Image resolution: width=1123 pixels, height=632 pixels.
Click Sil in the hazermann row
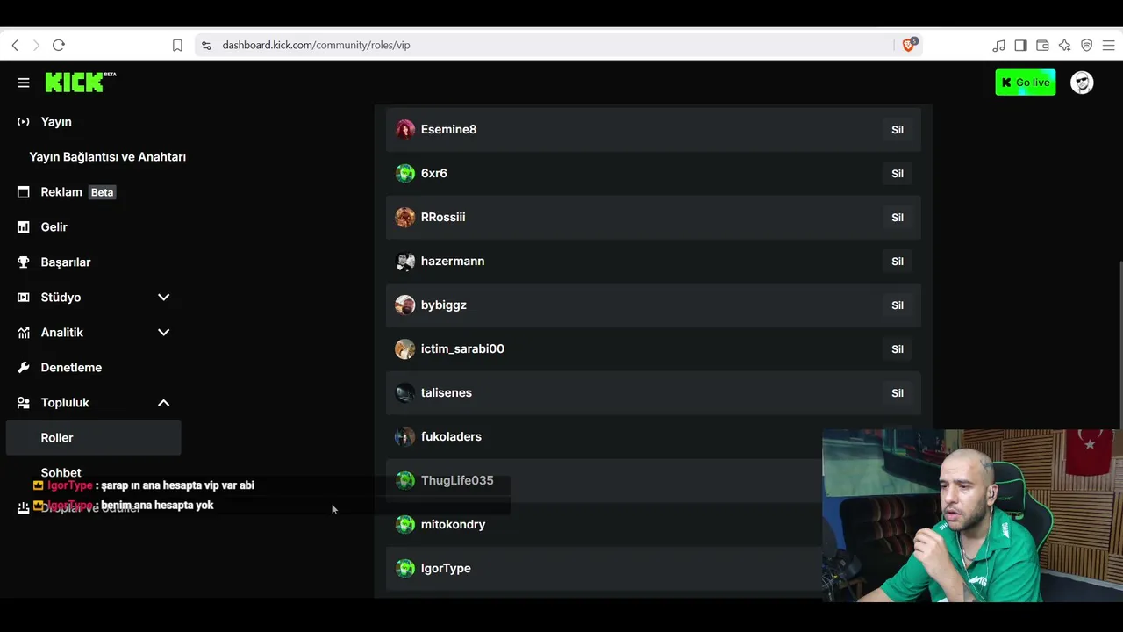point(898,262)
